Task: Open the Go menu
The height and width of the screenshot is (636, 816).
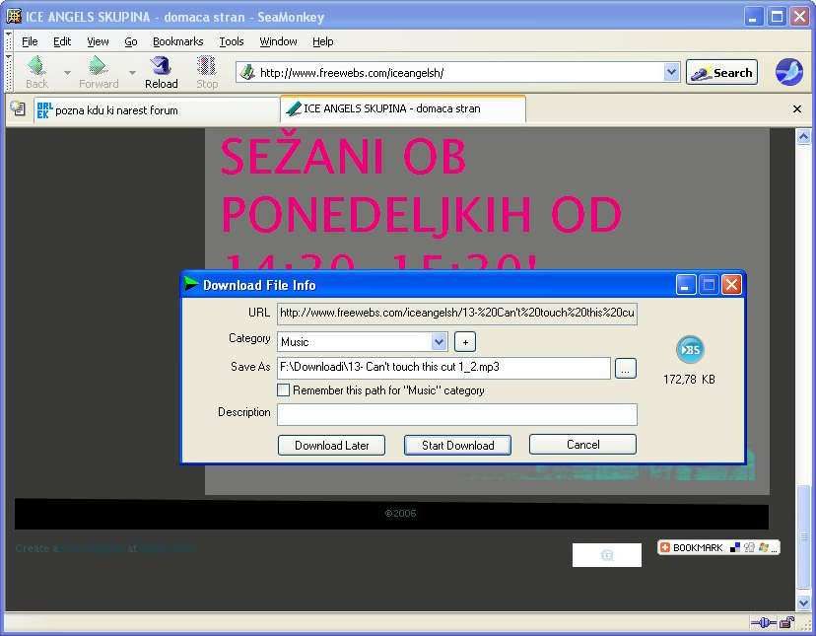Action: pos(131,41)
